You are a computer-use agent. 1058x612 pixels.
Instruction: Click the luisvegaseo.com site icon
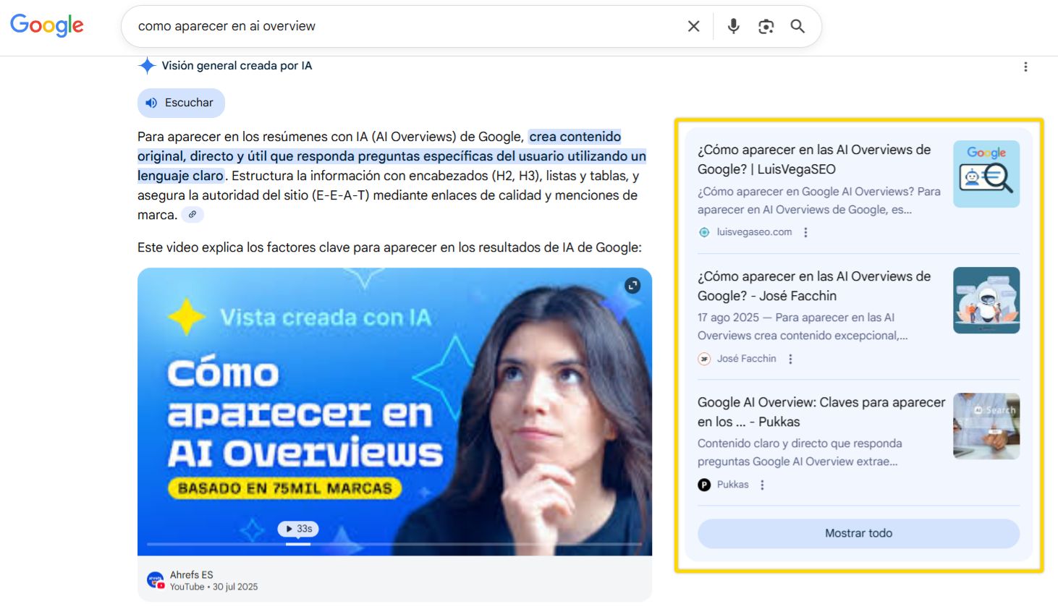pyautogui.click(x=703, y=232)
